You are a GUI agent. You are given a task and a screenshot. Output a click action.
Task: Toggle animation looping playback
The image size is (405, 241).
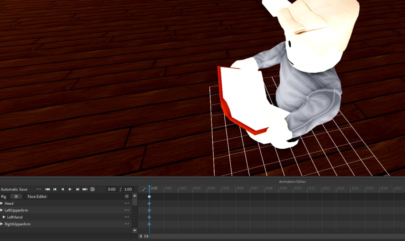click(92, 189)
